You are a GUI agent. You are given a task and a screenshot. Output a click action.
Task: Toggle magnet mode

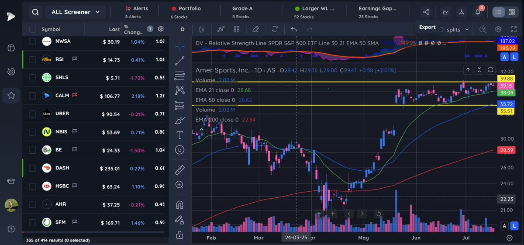[x=179, y=204]
